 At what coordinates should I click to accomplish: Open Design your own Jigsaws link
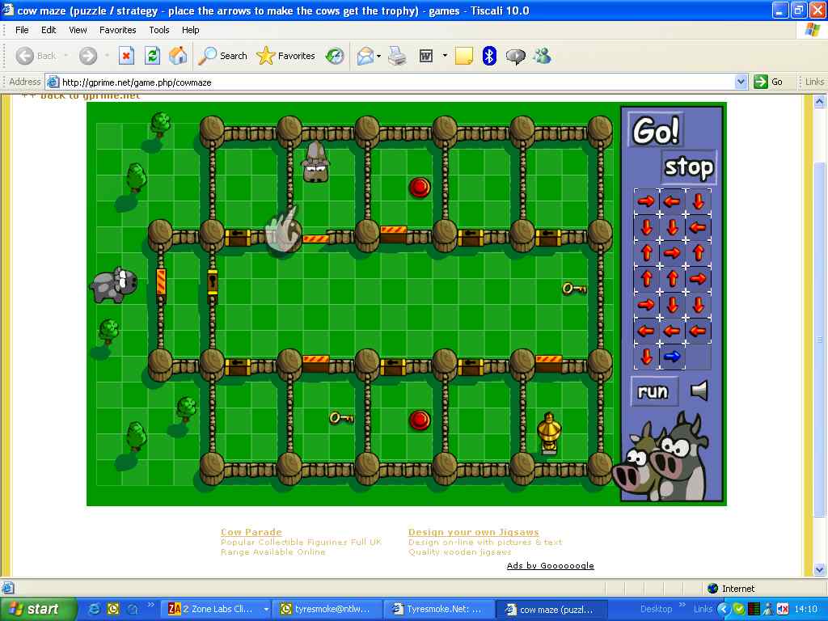[474, 532]
